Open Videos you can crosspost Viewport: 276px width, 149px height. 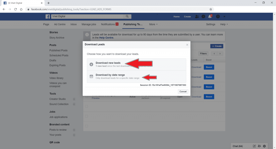[x=58, y=85]
